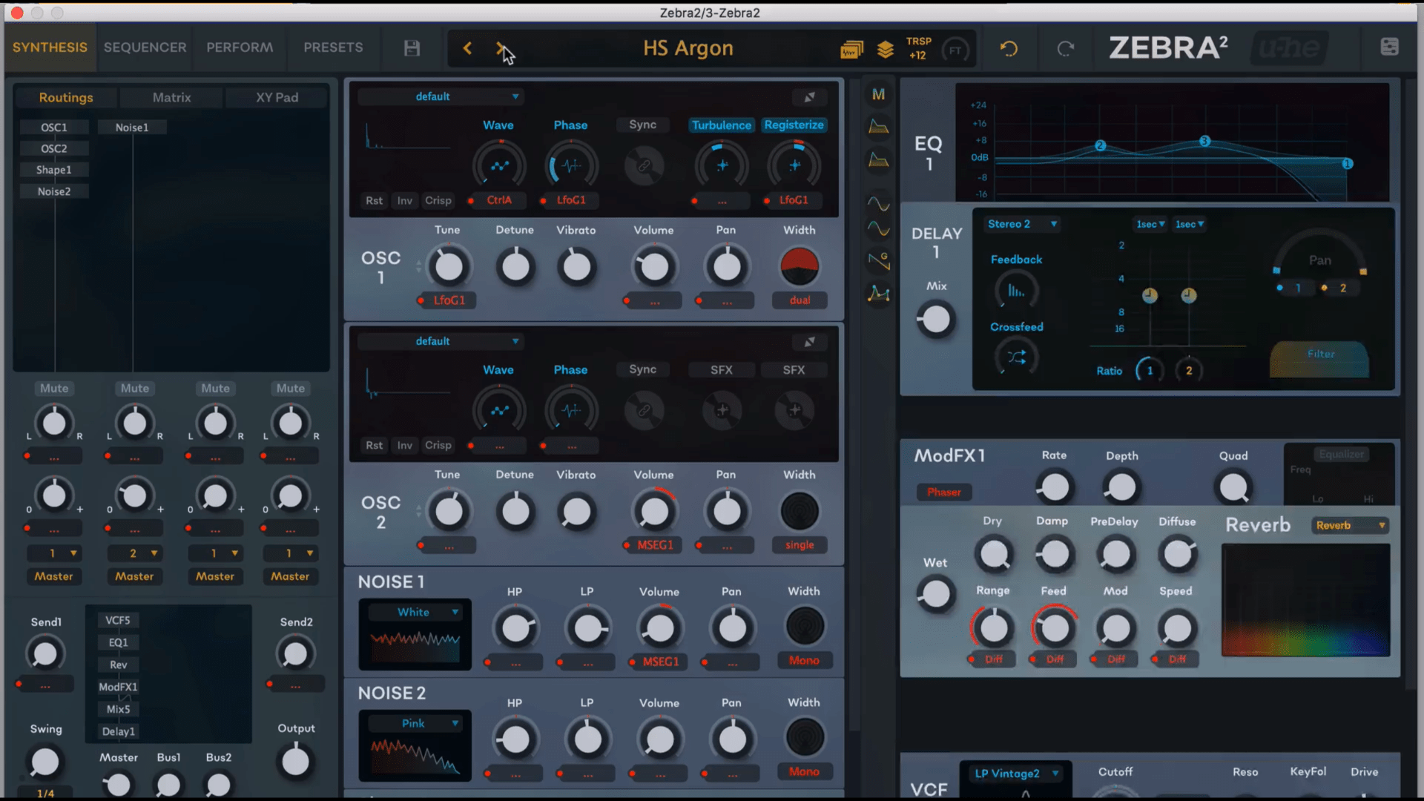
Task: Select the second envelope icon in strip
Action: pos(878,159)
